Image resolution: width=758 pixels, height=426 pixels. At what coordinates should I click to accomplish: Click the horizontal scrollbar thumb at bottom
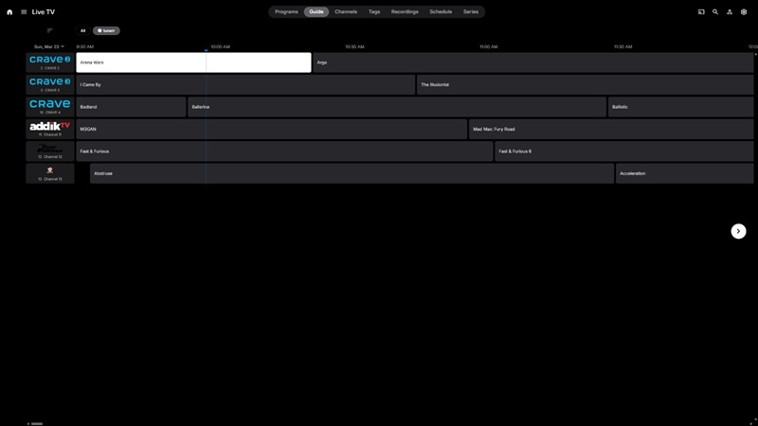point(37,423)
